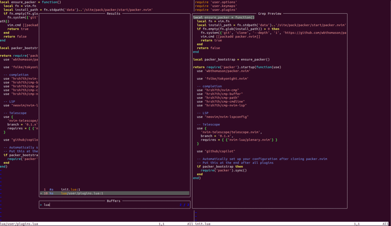This screenshot has height=226, width=391.
Task: Click the Buffers panel title
Action: coord(113,200)
